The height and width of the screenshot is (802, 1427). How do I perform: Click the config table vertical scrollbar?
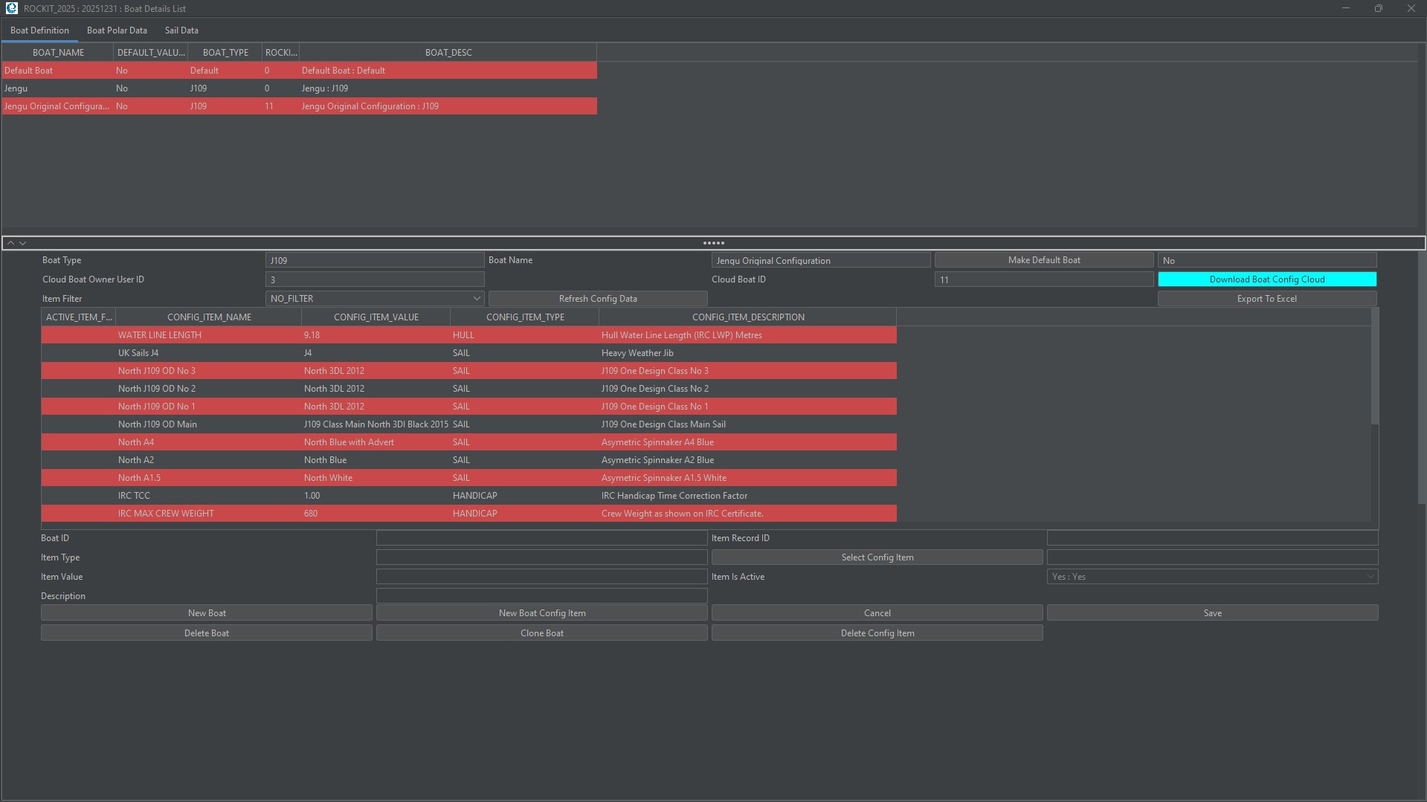tap(1374, 372)
